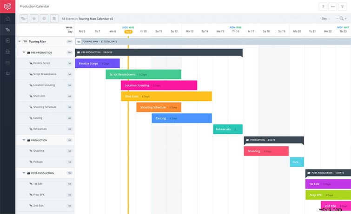Click the Mo 20 date header
Screen dimensions: 351x214
click(x=297, y=31)
